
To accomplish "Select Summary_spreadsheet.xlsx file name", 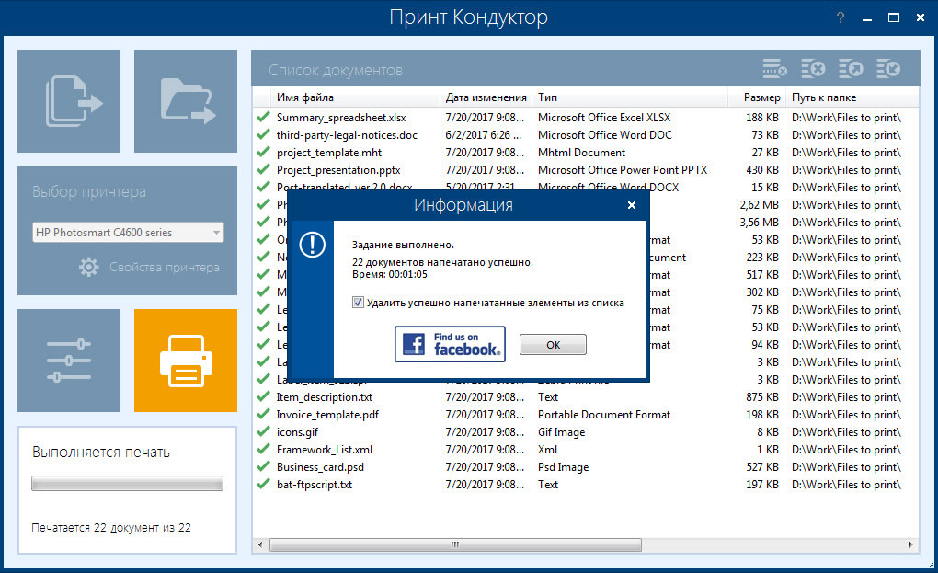I will pos(341,118).
